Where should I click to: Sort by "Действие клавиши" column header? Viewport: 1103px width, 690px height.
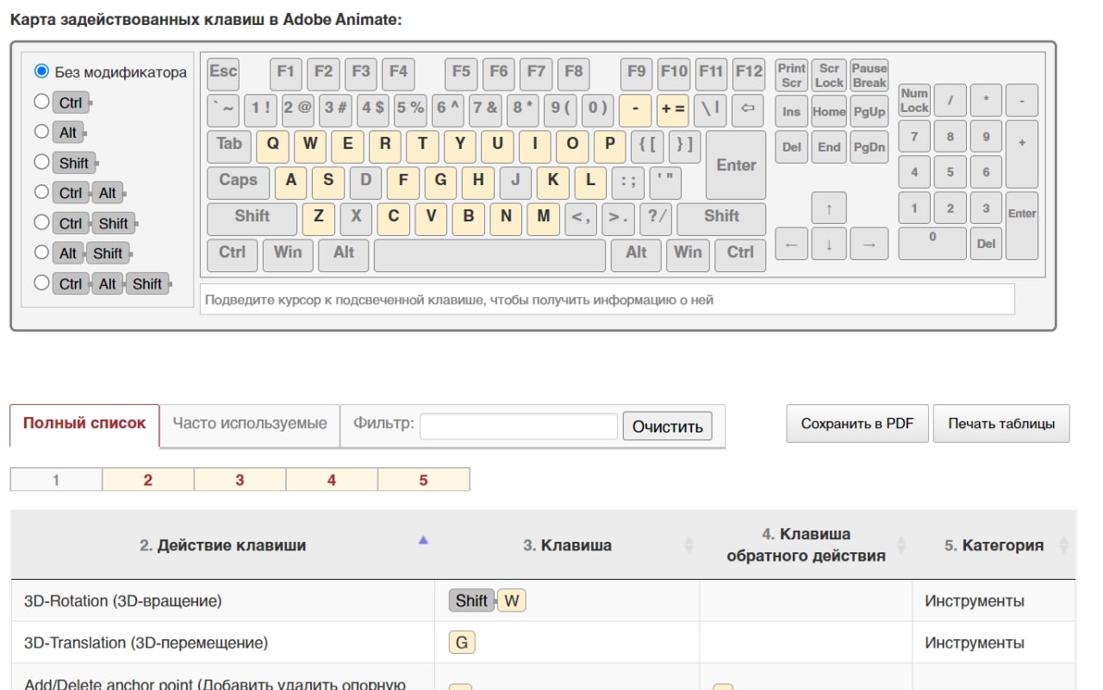point(222,545)
